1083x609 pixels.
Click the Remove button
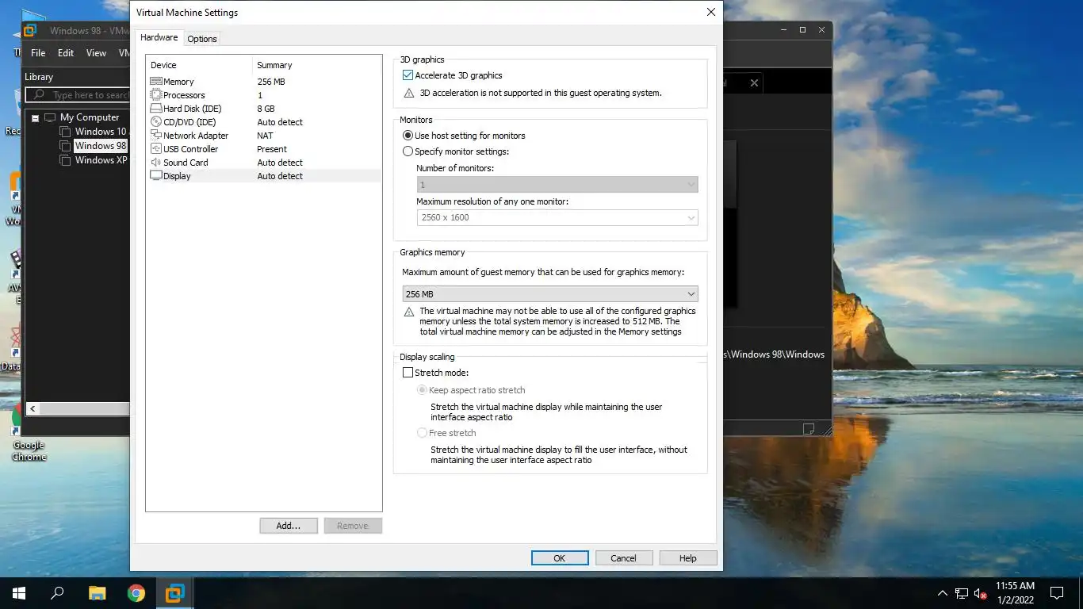pos(353,526)
